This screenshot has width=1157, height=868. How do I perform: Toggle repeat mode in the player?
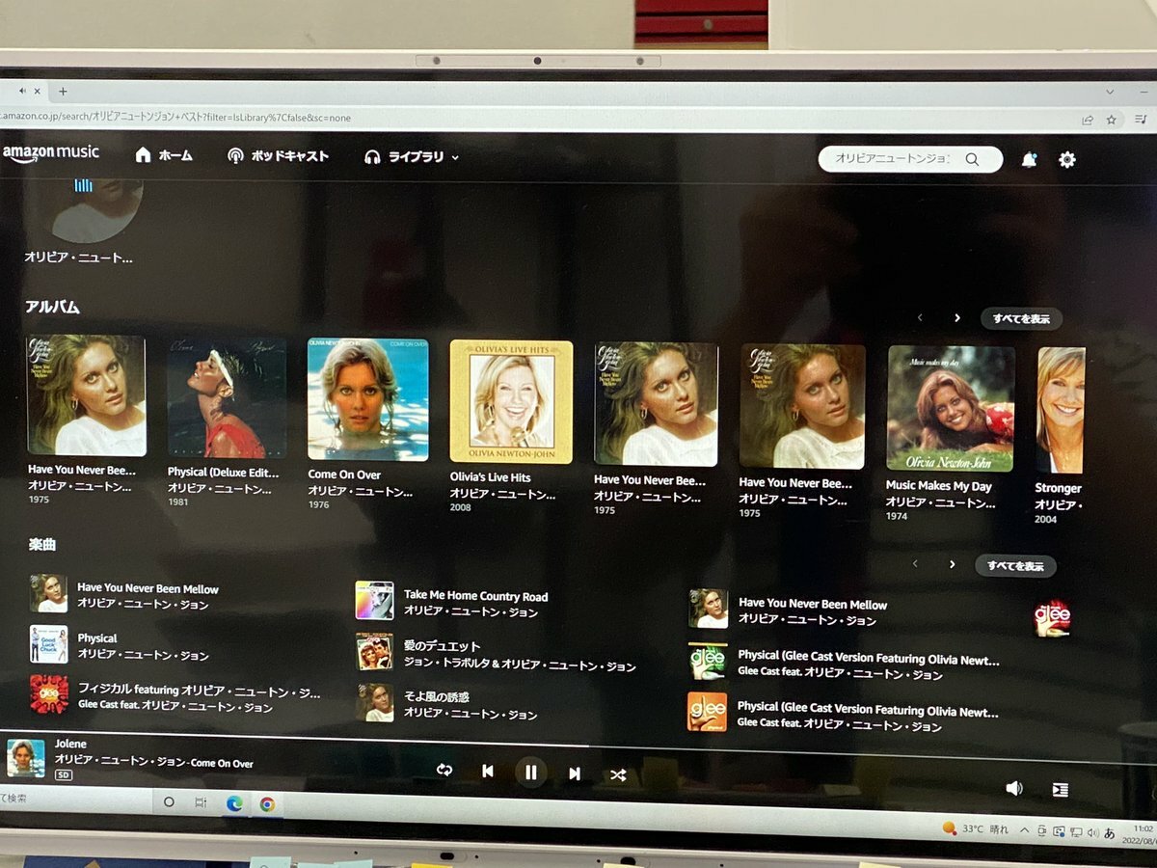444,770
